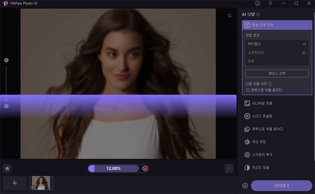Stop processing with the red stop button
Viewport: 315px width, 194px height.
[x=145, y=168]
